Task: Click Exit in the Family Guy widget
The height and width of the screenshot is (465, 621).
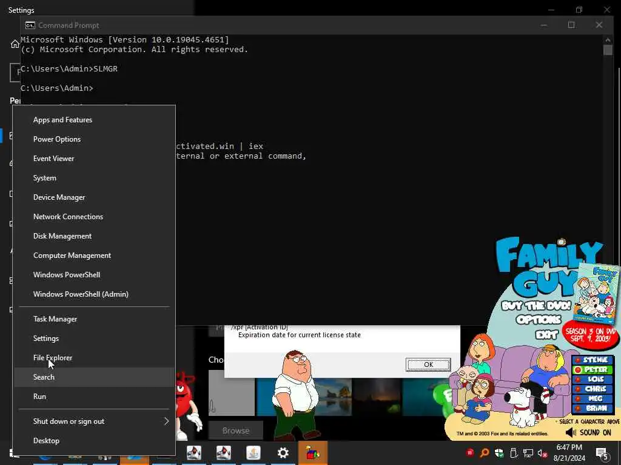Action: (546, 335)
